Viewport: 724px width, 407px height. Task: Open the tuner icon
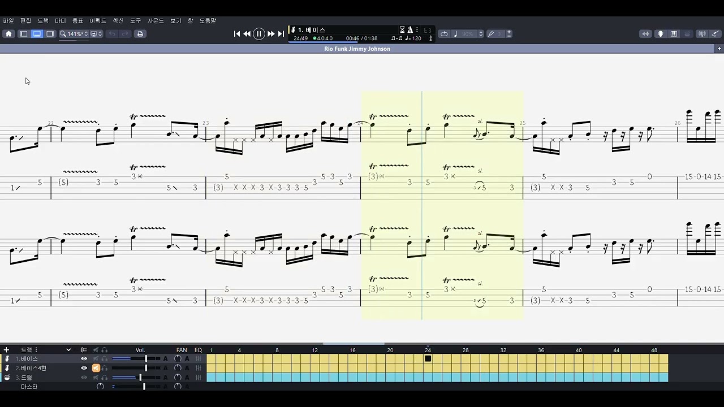pyautogui.click(x=702, y=34)
